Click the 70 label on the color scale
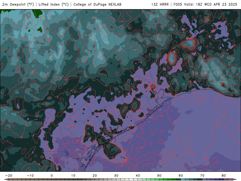The height and width of the screenshot is (181, 241). [x=202, y=176]
